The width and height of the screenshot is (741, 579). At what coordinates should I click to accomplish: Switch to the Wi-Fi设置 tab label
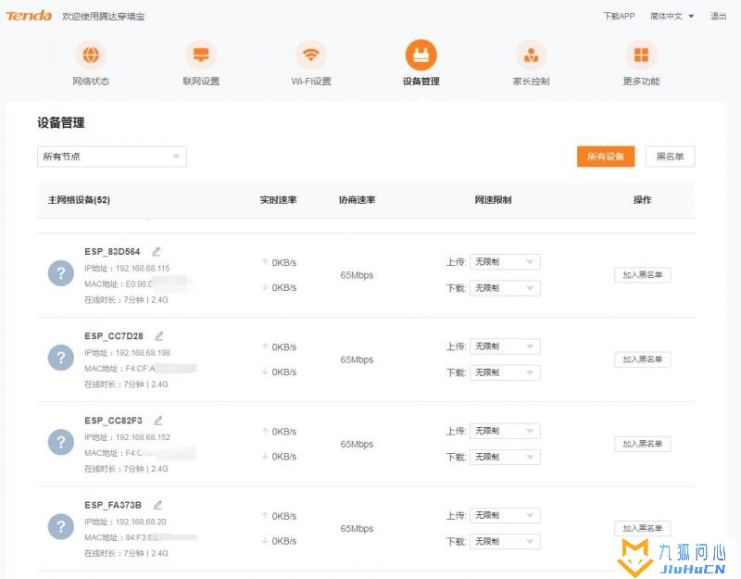click(311, 82)
